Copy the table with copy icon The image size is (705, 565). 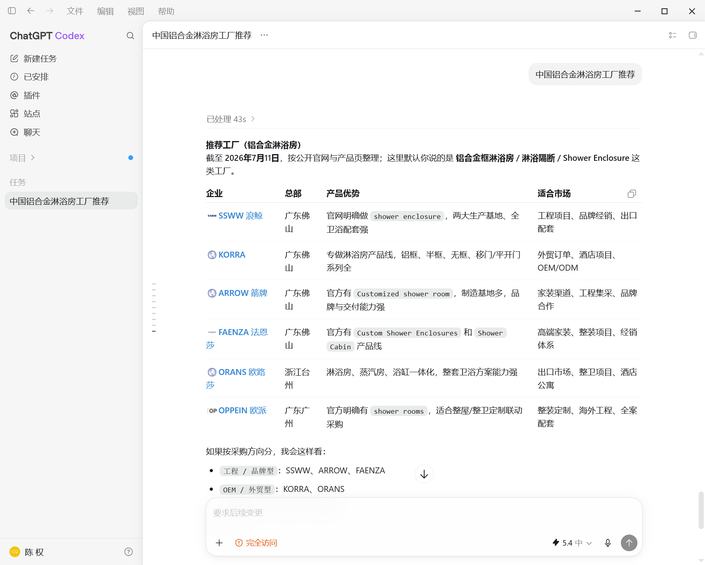[632, 194]
